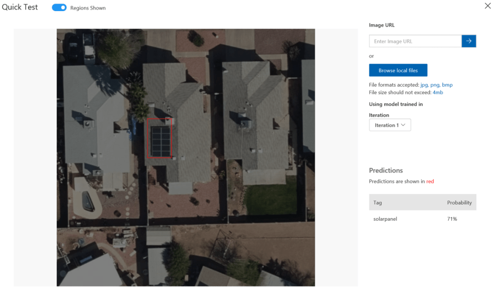
Task: Click the Tag column header
Action: click(378, 203)
